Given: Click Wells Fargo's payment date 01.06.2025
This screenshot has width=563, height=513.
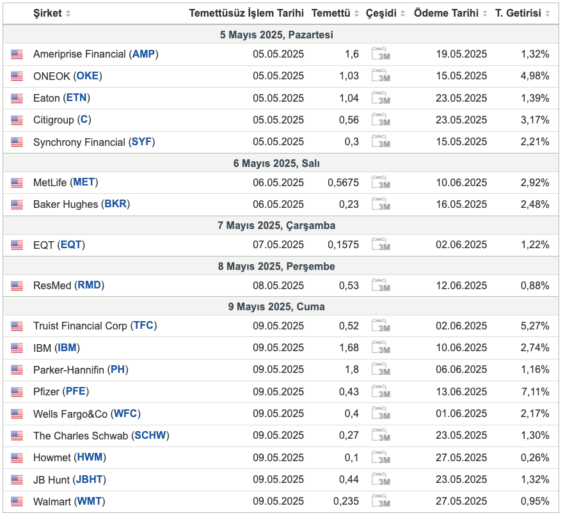Looking at the screenshot, I should coord(461,414).
